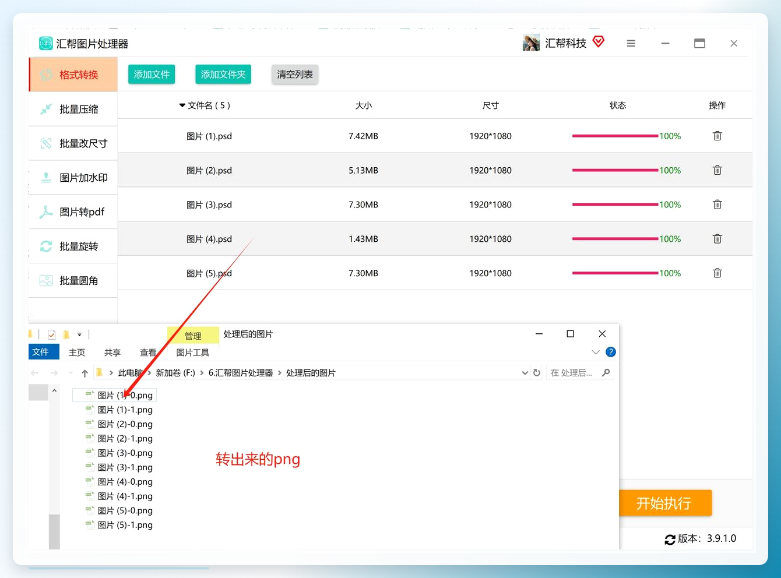Click the 汇帮科技 user avatar
The width and height of the screenshot is (781, 578).
pyautogui.click(x=531, y=43)
